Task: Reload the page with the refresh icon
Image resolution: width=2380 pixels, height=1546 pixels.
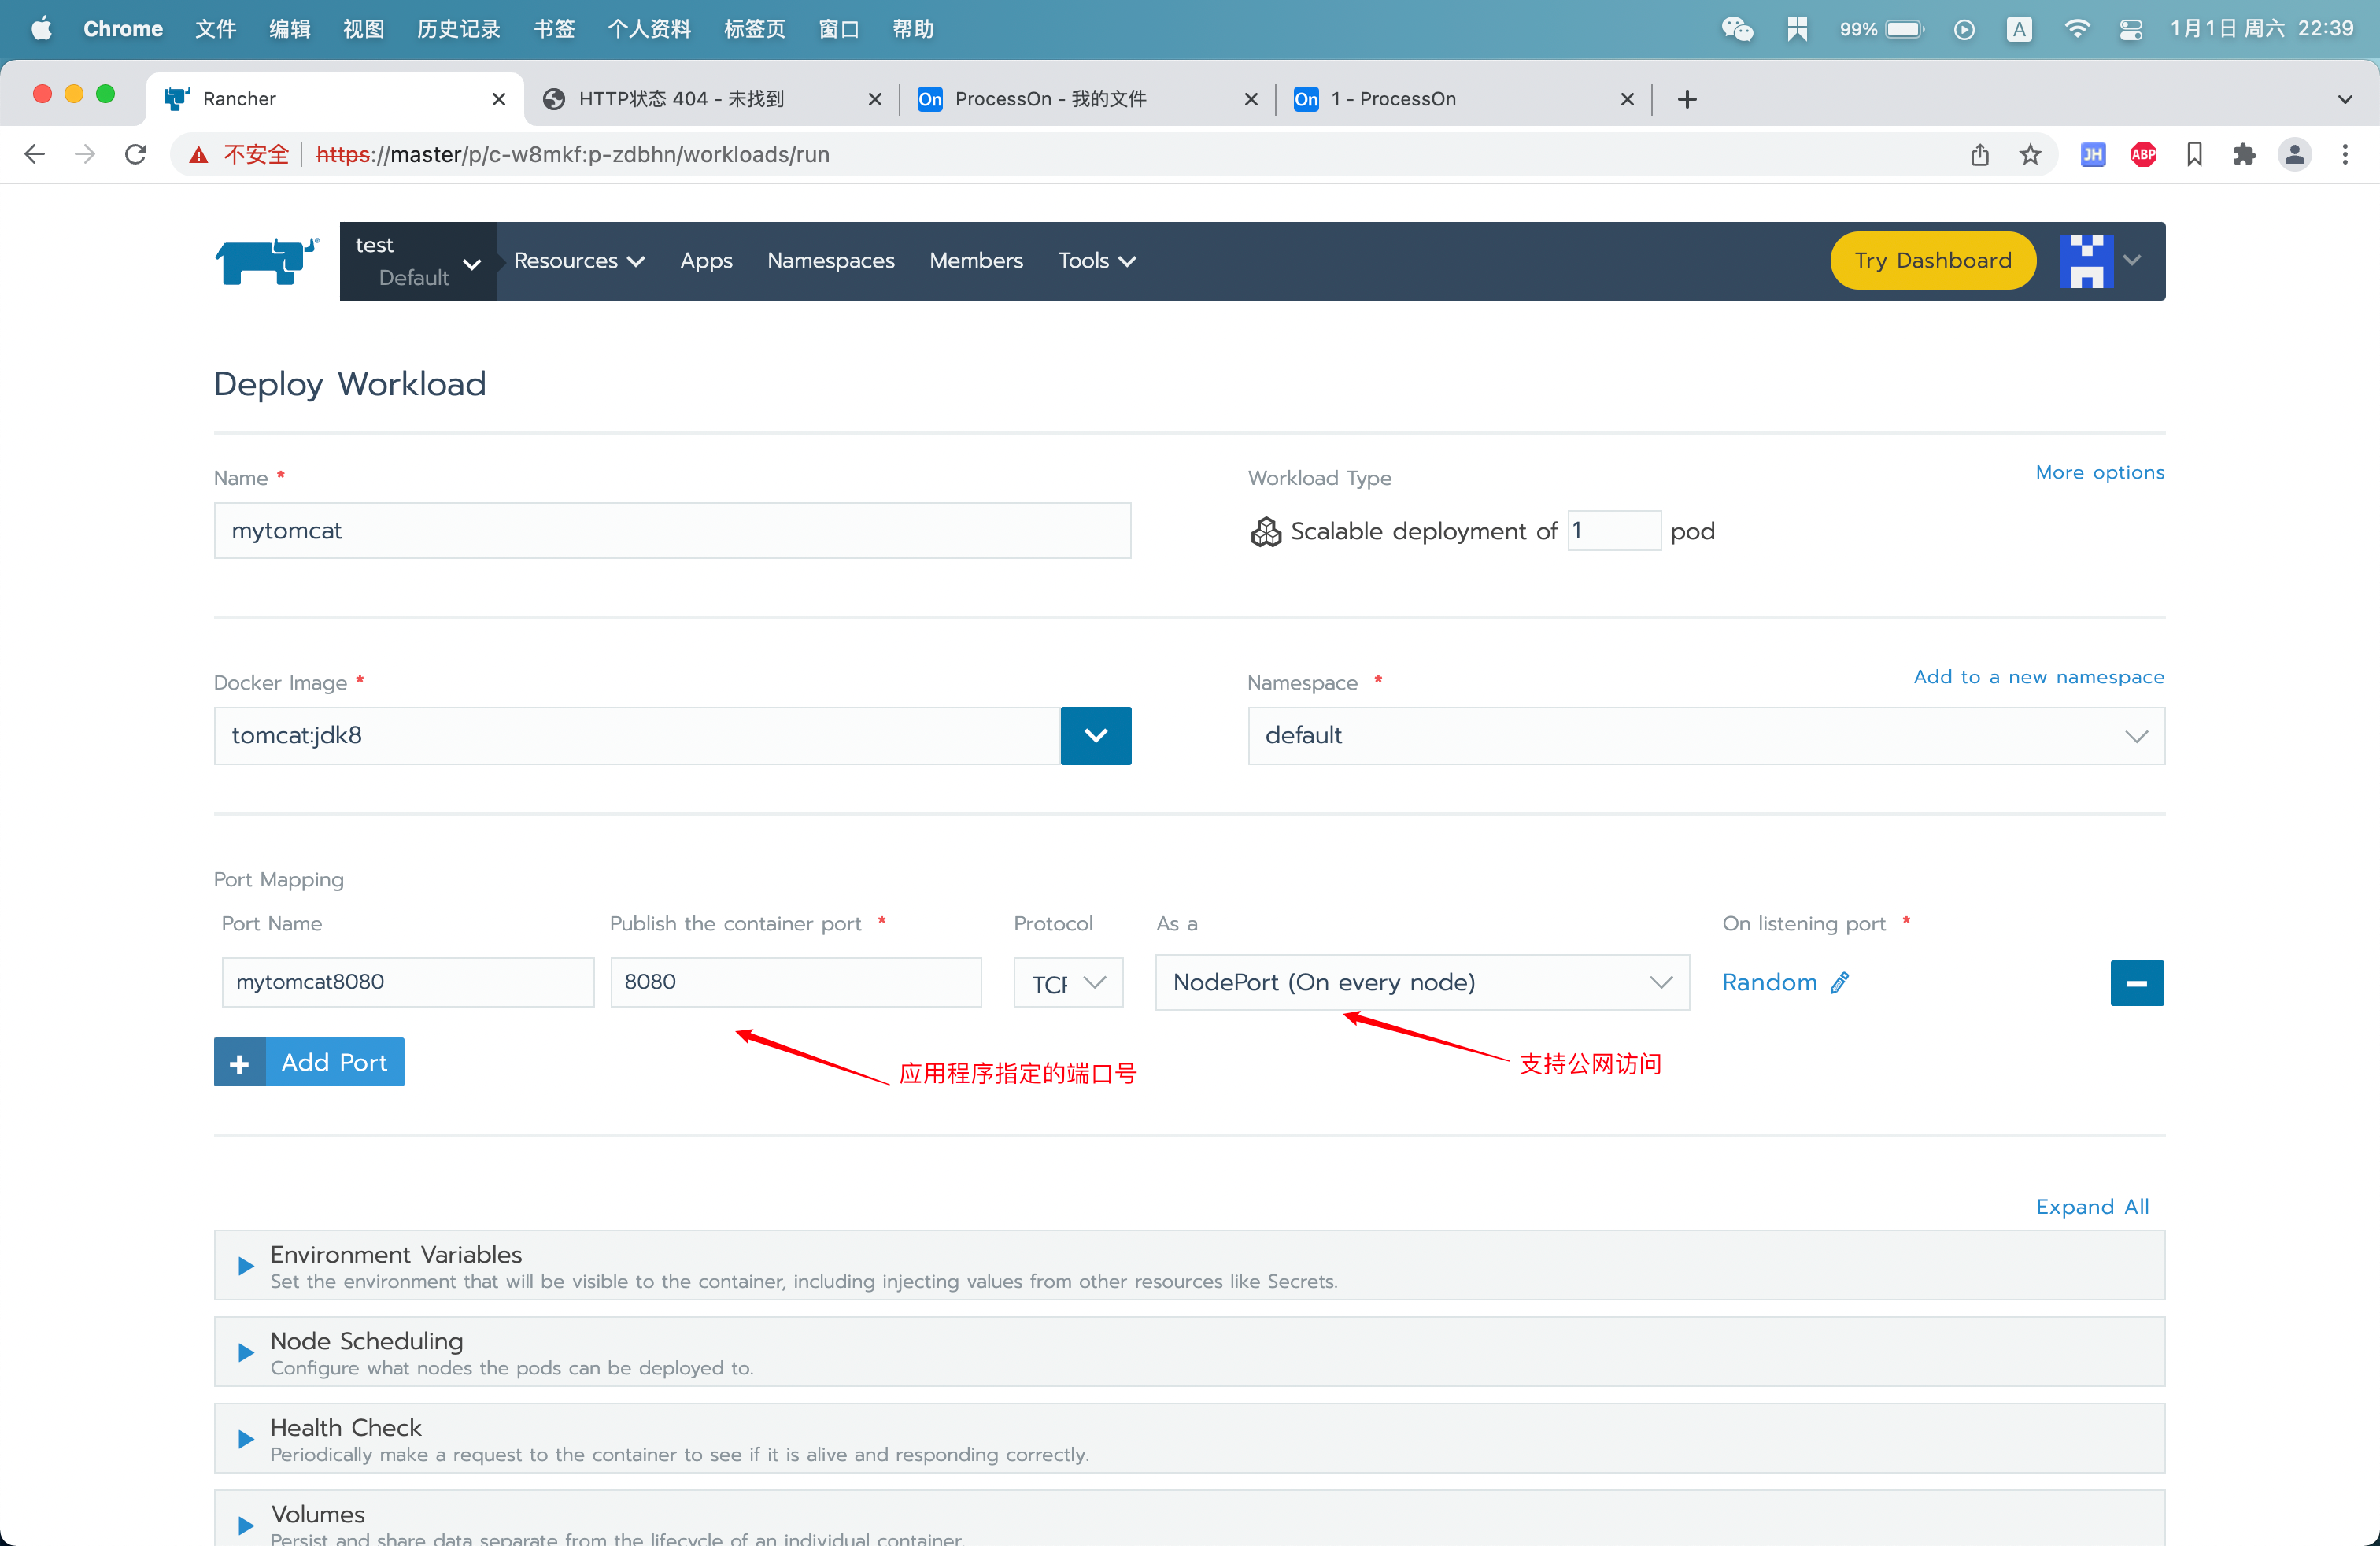Action: pyautogui.click(x=136, y=155)
